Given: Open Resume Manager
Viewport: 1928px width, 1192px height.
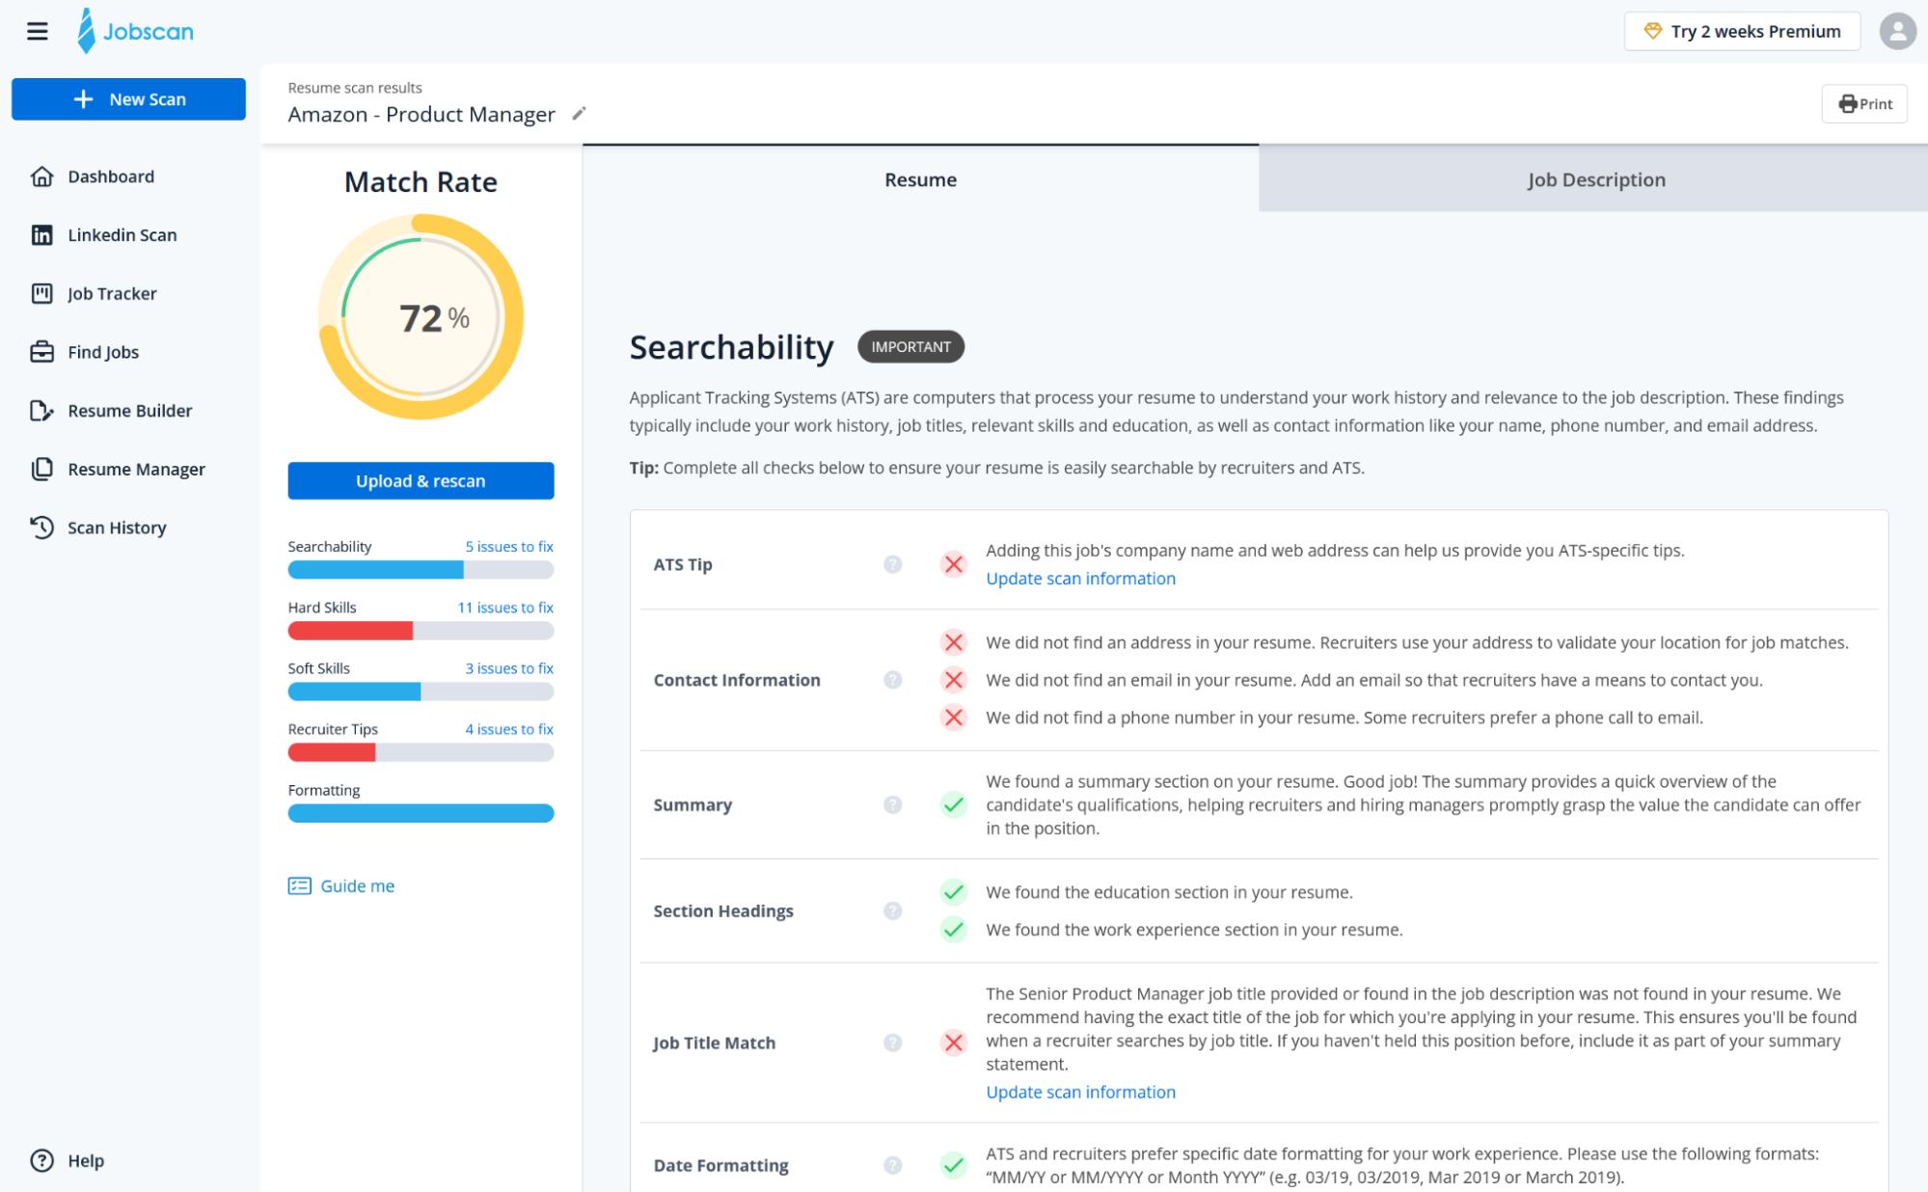Looking at the screenshot, I should click(135, 469).
